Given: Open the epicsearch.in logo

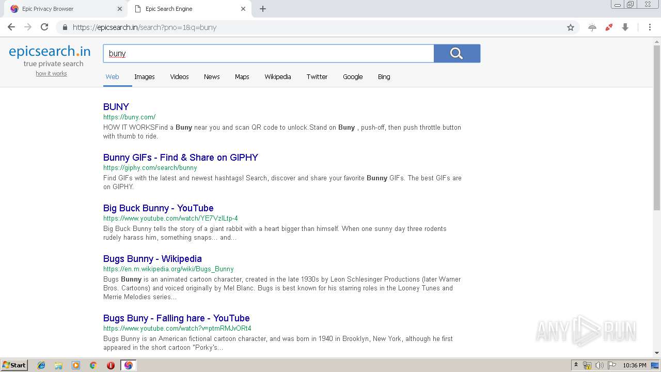Looking at the screenshot, I should click(x=50, y=51).
